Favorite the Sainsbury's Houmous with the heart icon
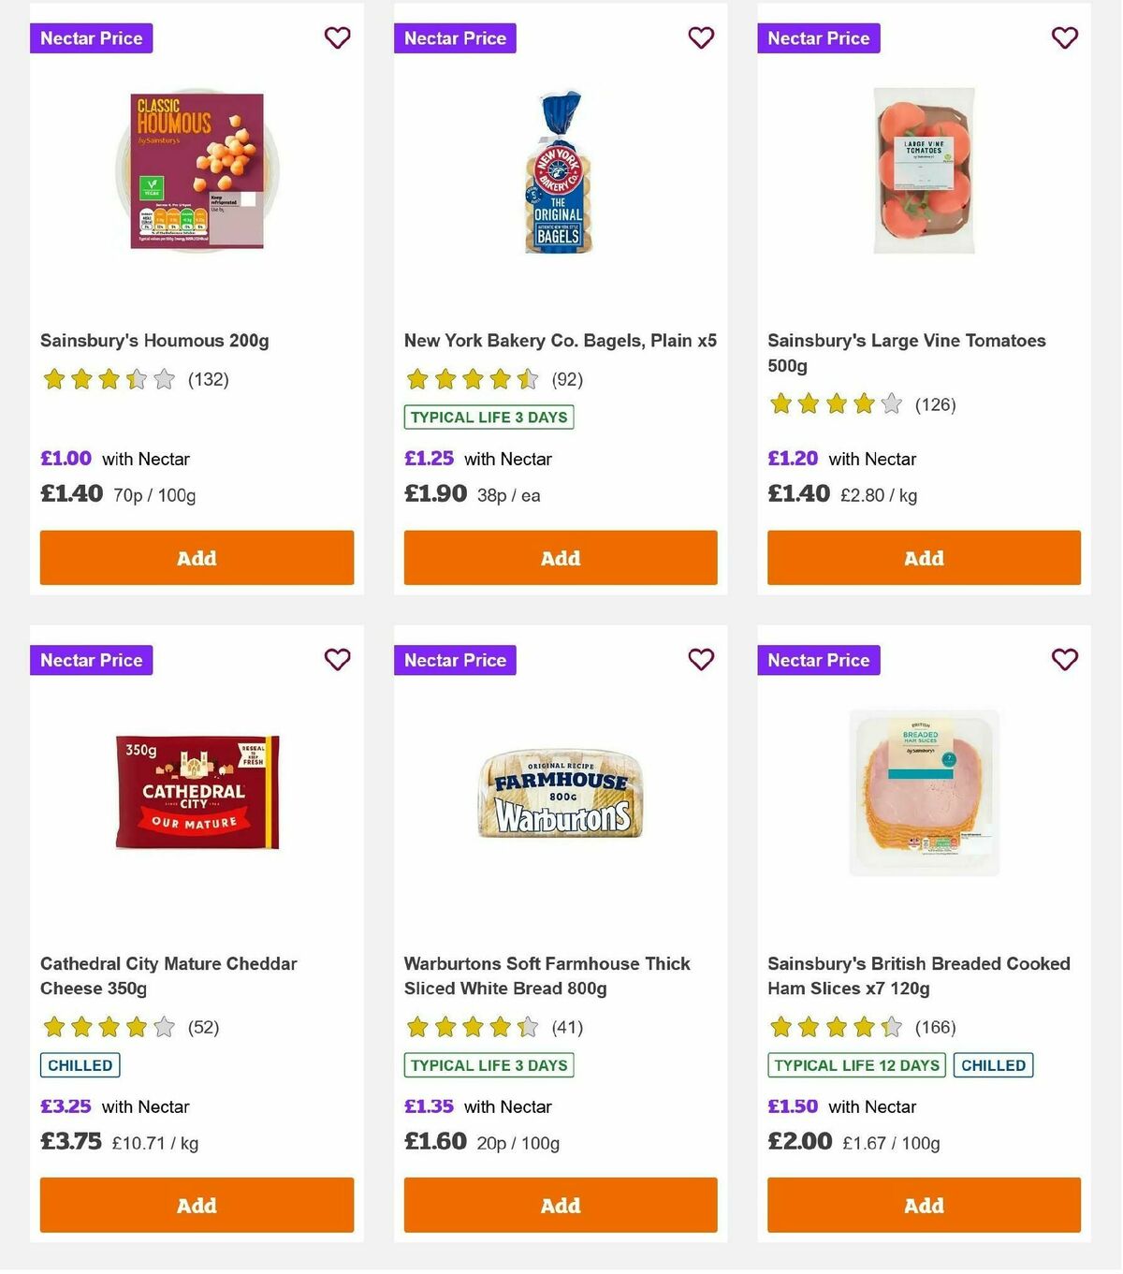1123x1274 pixels. click(x=337, y=38)
